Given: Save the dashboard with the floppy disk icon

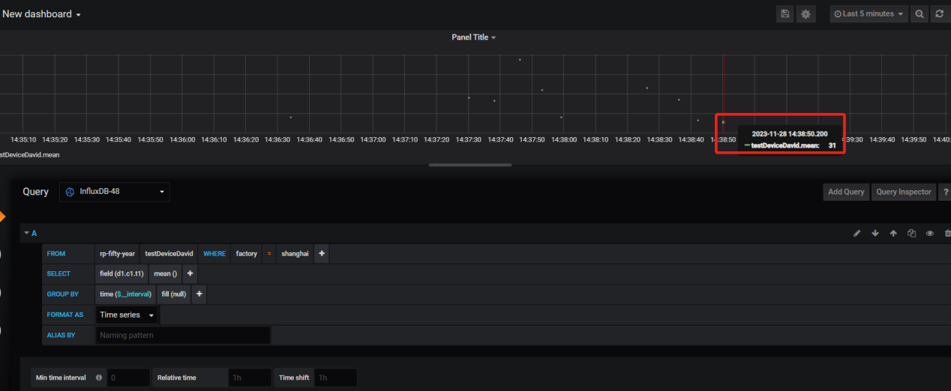Looking at the screenshot, I should point(784,14).
